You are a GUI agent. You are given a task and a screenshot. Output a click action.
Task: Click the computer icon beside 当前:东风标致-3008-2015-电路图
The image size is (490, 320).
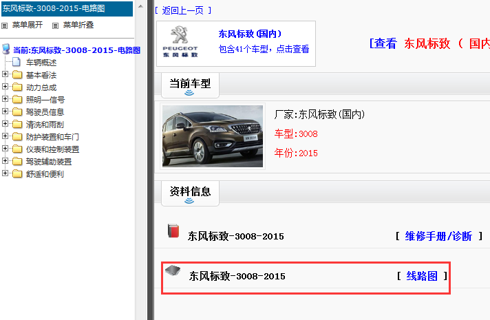[x=6, y=49]
